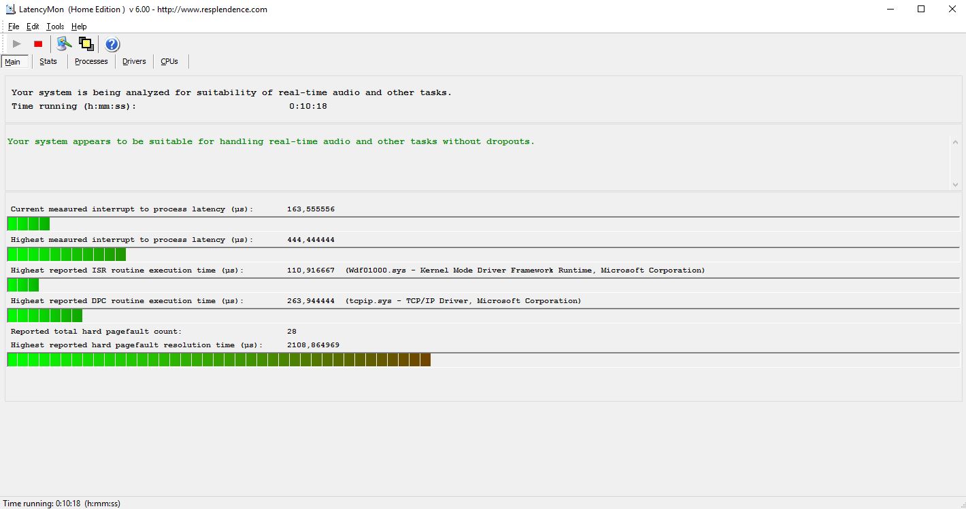Click 'Highest reported ISR routine execution time' label
The height and width of the screenshot is (509, 966).
pos(127,270)
